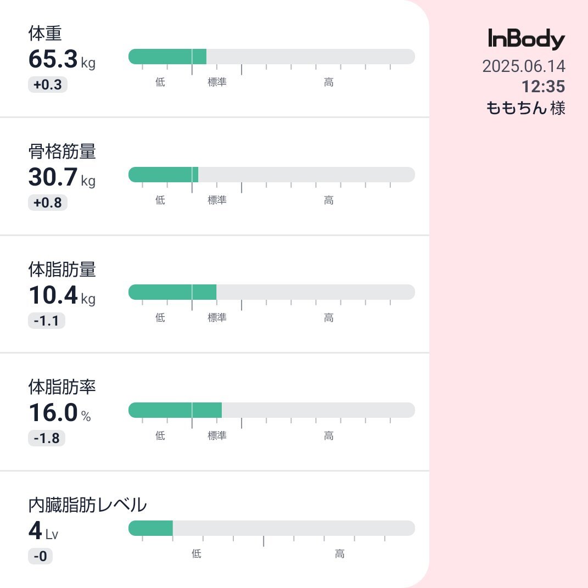Select the 骨格筋量 progress bar
The image size is (588, 588).
tap(272, 175)
